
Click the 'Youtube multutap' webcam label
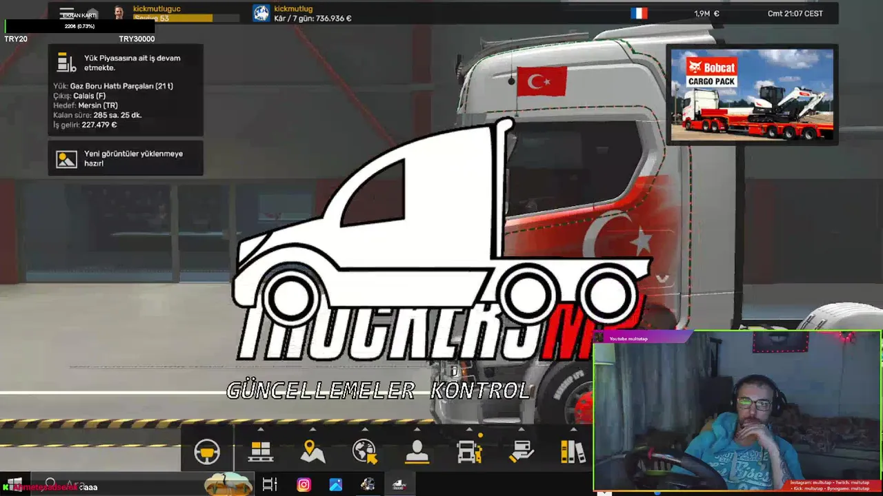[628, 338]
